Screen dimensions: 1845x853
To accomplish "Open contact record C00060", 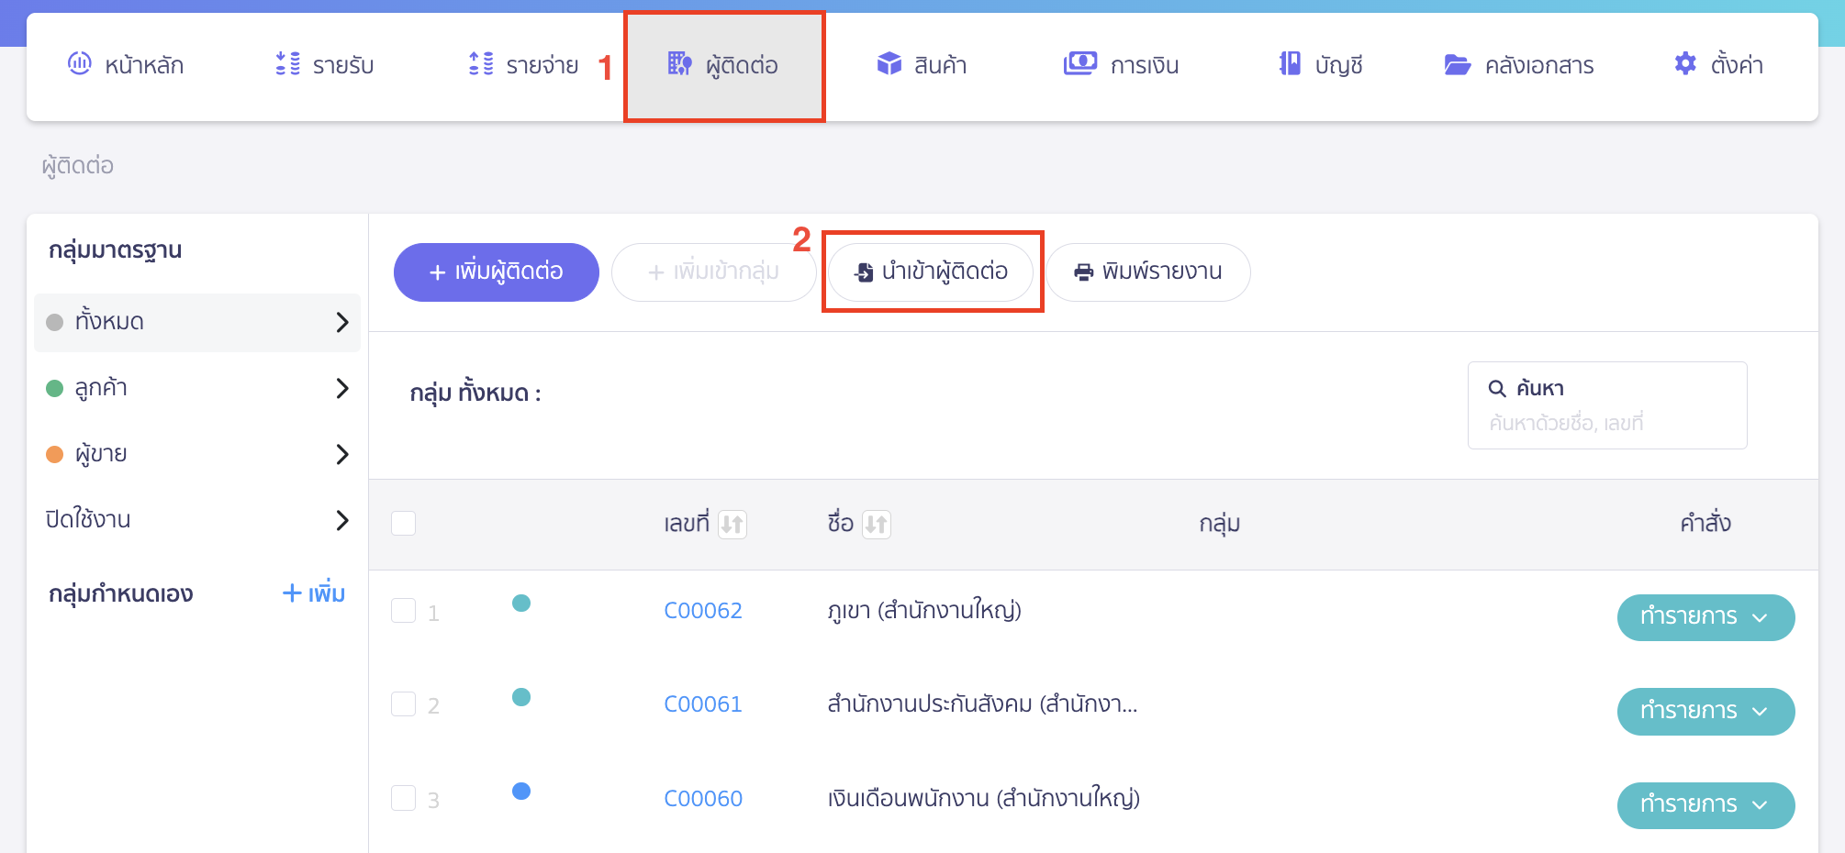I will (x=703, y=797).
